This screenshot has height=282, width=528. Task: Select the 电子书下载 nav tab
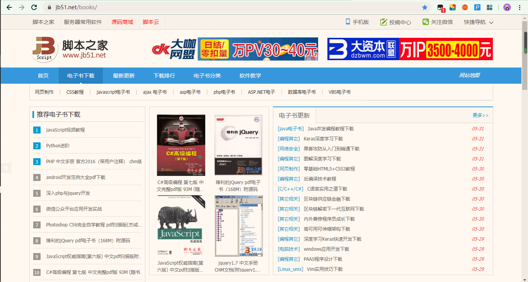[x=81, y=76]
